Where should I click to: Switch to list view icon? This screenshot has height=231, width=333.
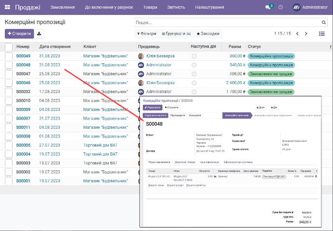(322, 34)
